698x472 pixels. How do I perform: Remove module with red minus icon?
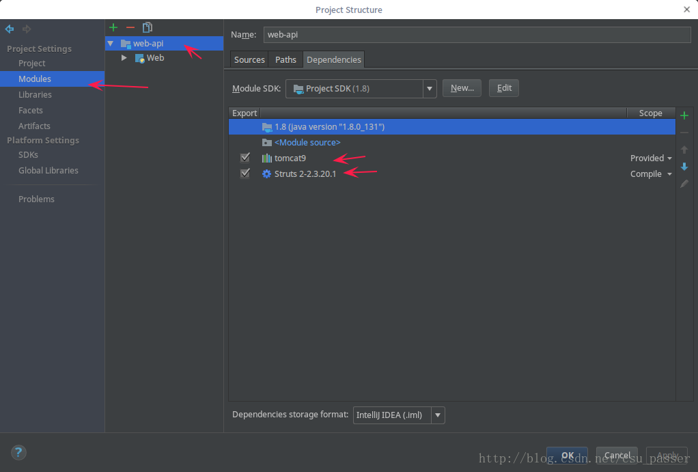click(x=130, y=27)
